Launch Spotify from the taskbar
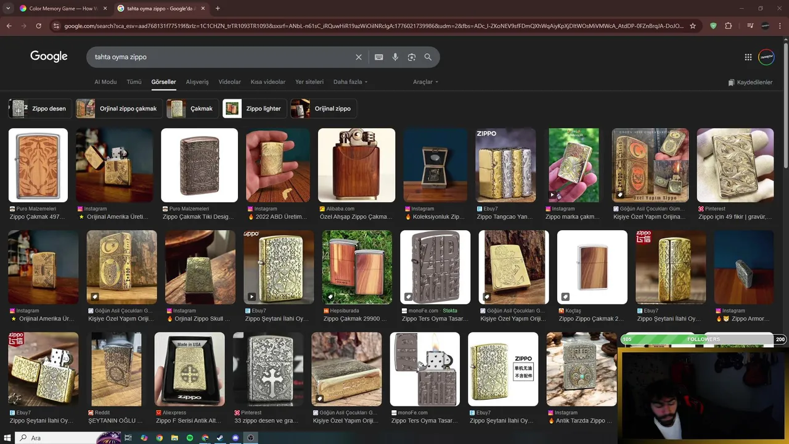Viewport: 789px width, 444px height. (x=190, y=438)
